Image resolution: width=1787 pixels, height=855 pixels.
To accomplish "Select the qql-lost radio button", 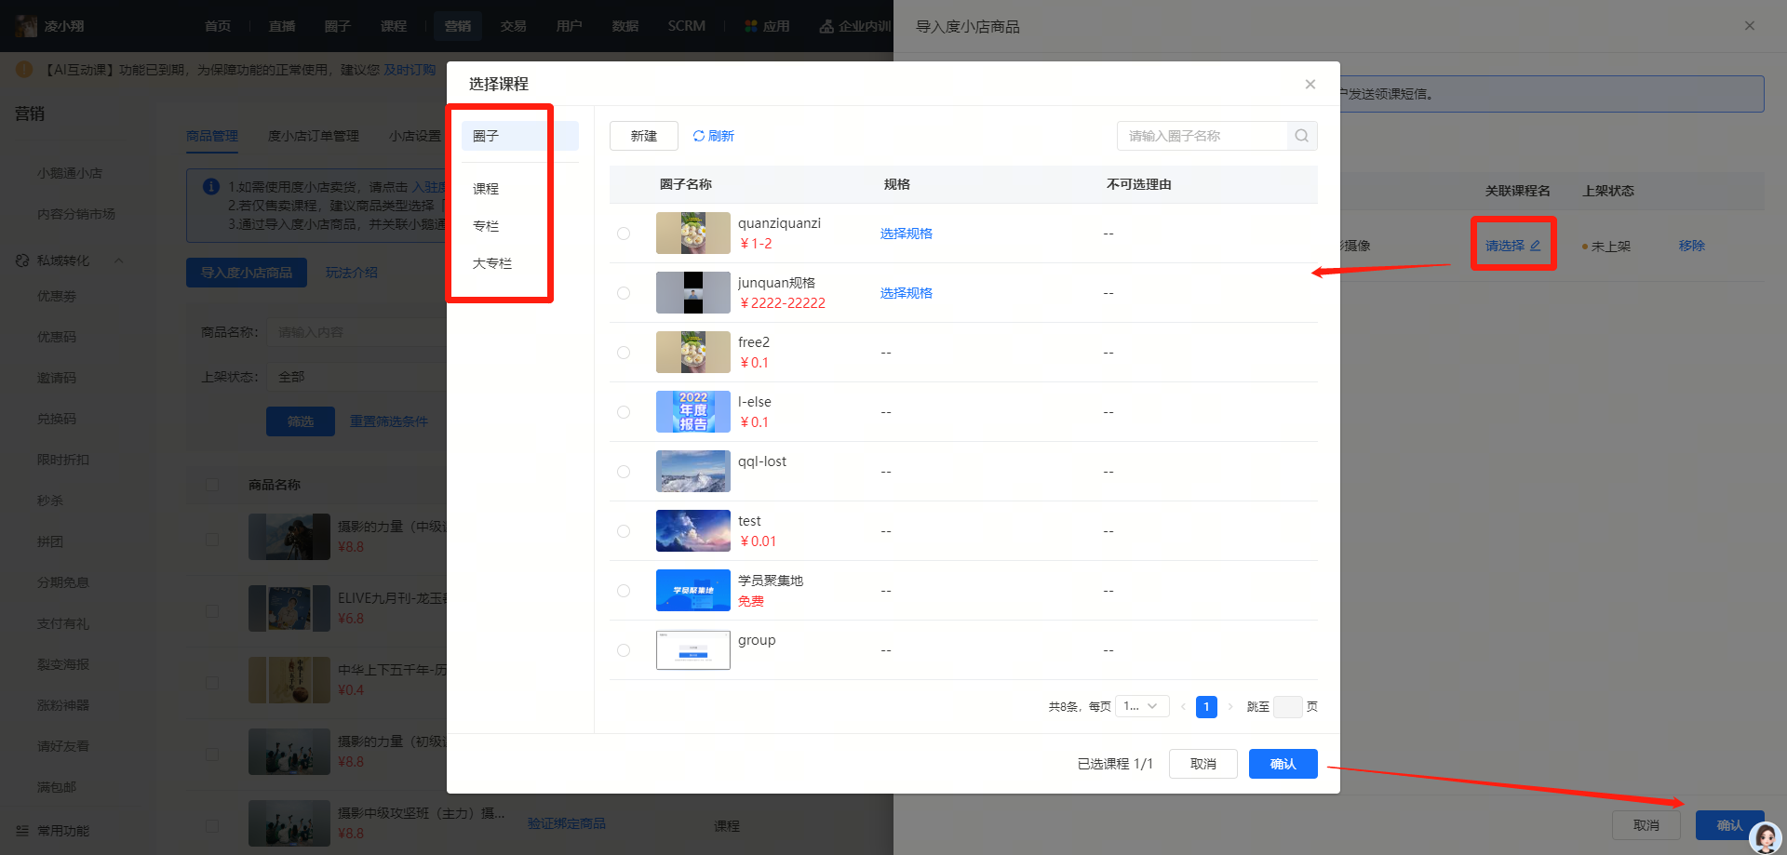I will pos(624,472).
